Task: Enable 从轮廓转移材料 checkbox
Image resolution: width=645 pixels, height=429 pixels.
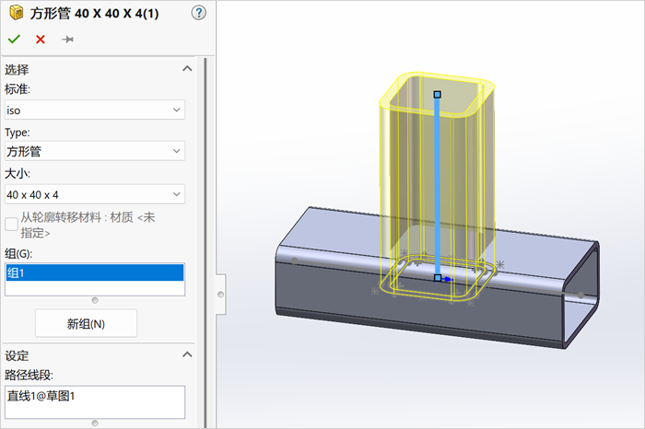Action: pos(11,224)
